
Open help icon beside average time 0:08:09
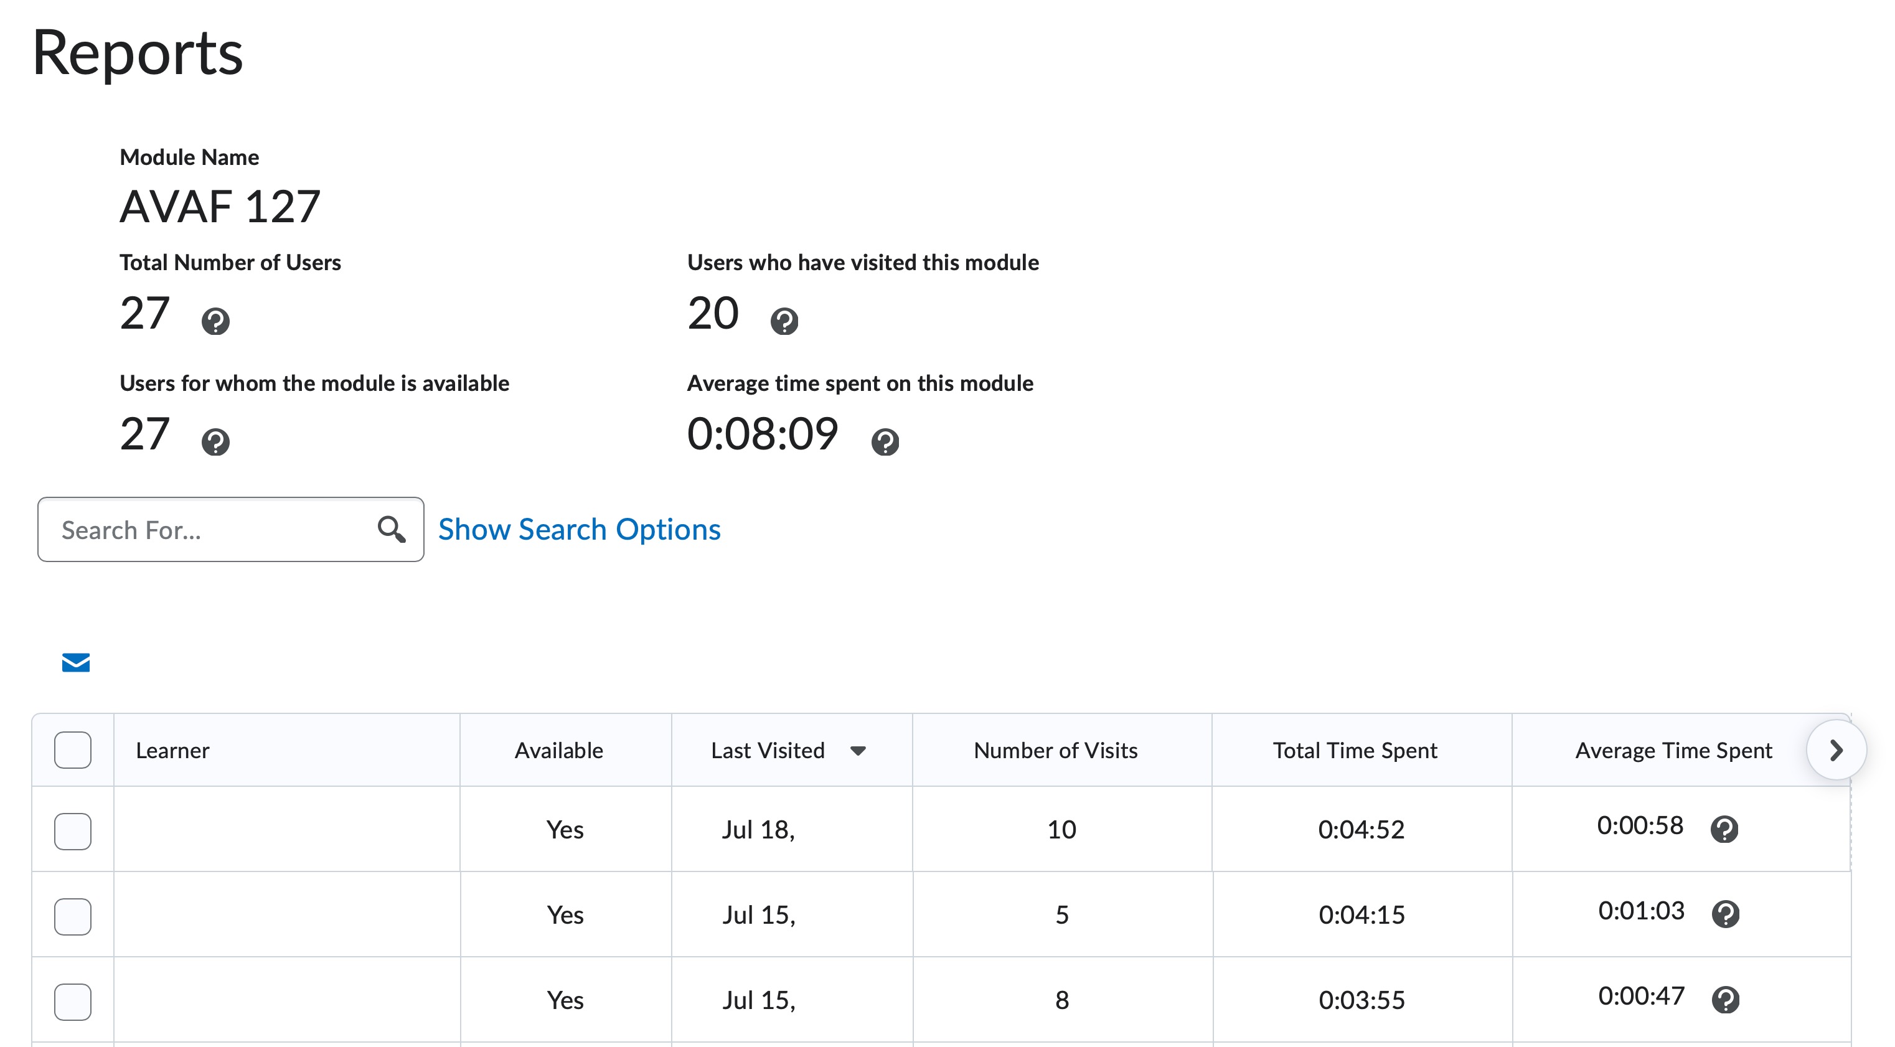click(x=885, y=441)
